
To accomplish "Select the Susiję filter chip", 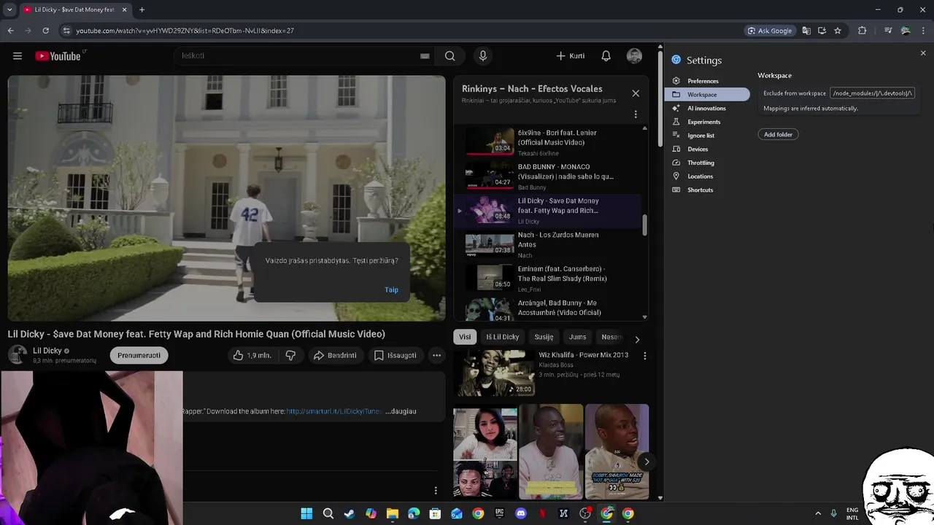I will pos(544,337).
